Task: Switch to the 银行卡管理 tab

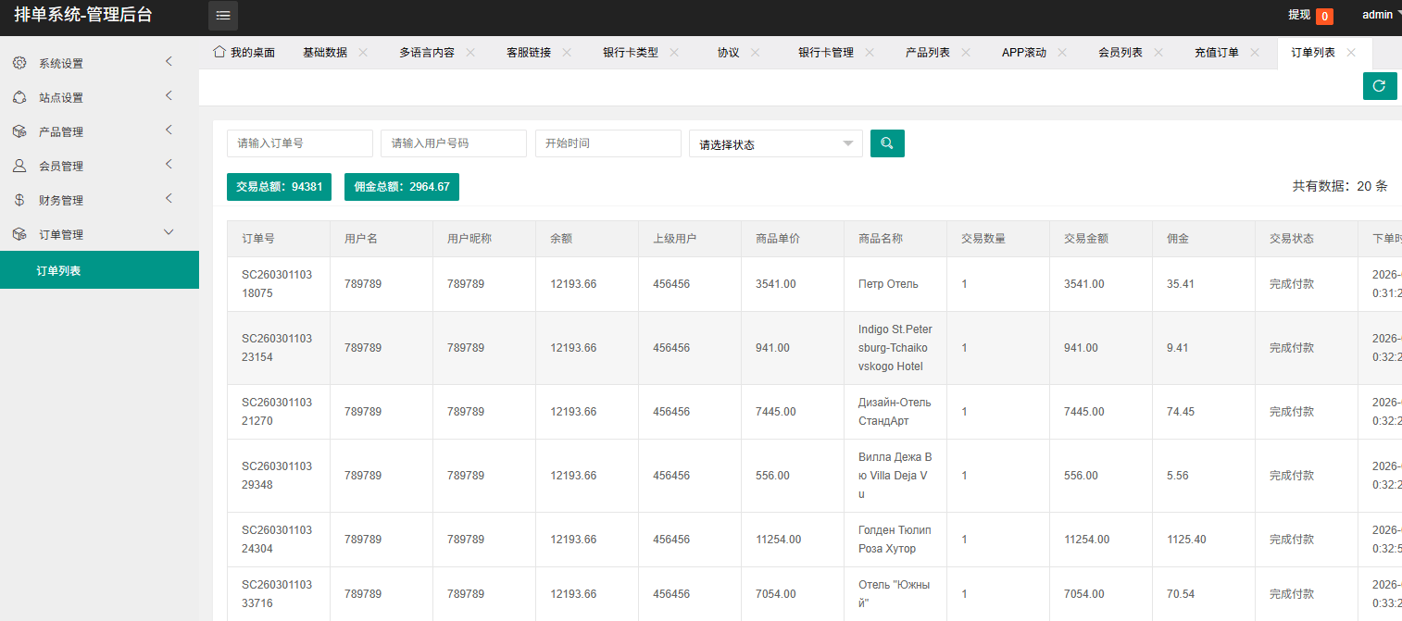Action: (825, 53)
